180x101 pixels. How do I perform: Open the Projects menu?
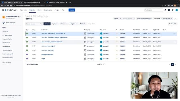33,10
